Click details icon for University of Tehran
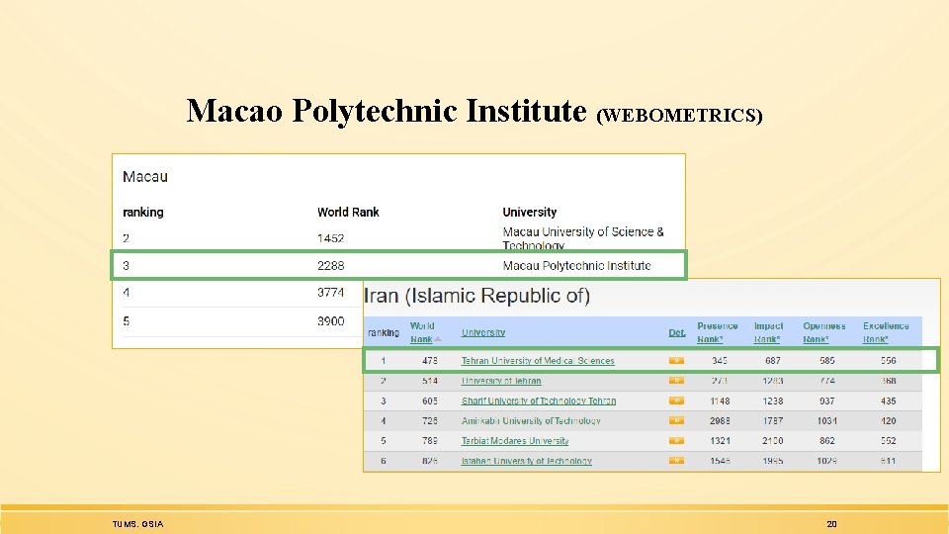949x534 pixels. (676, 380)
